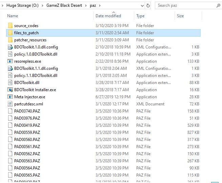Sort files by Name column header
Screen dimensions: 222x183
tap(13, 16)
